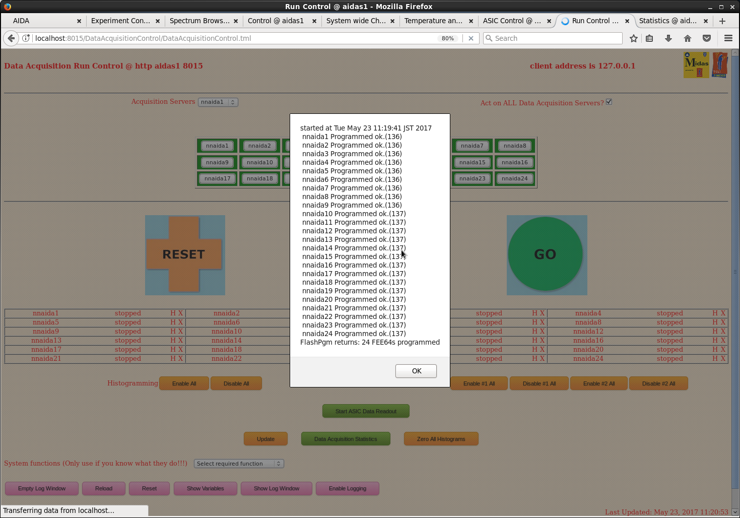This screenshot has width=740, height=518.
Task: Select the nnaida17 server button
Action: 218,178
